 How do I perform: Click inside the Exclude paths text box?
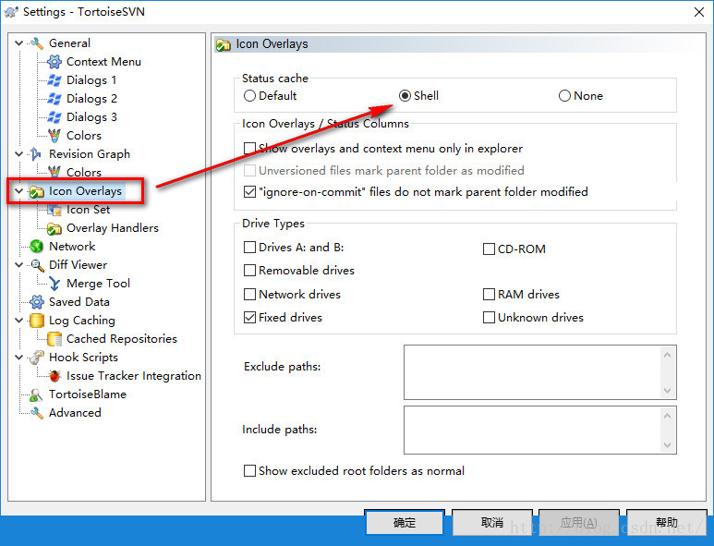[533, 372]
